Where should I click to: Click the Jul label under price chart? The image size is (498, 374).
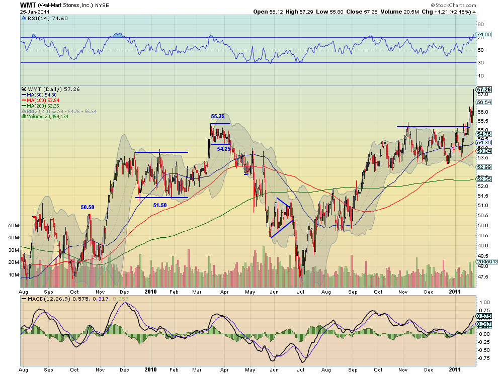coord(300,292)
